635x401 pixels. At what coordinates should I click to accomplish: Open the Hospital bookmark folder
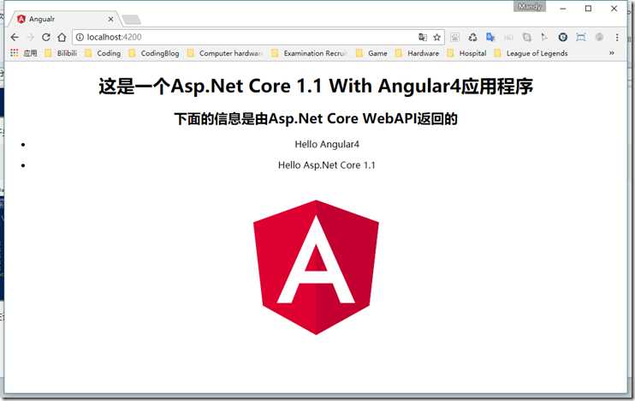click(466, 53)
